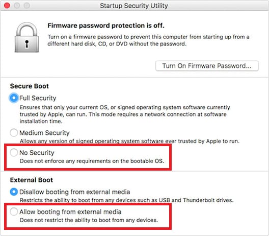Enable the No Security radio option
269x236 pixels.
click(14, 153)
